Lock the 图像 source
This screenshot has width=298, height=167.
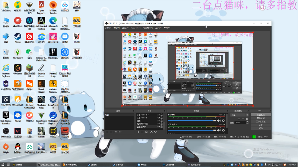tap(162, 121)
